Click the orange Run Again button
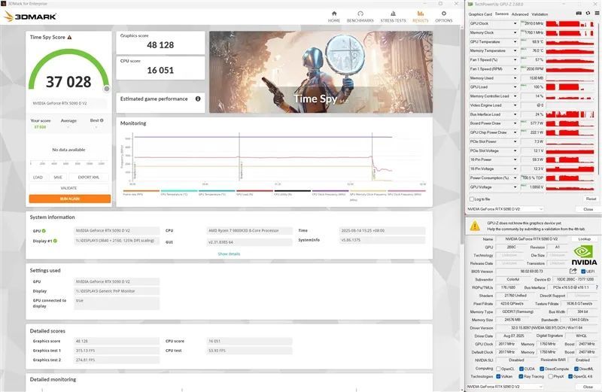Screen dimensions: 602x392 [69, 199]
